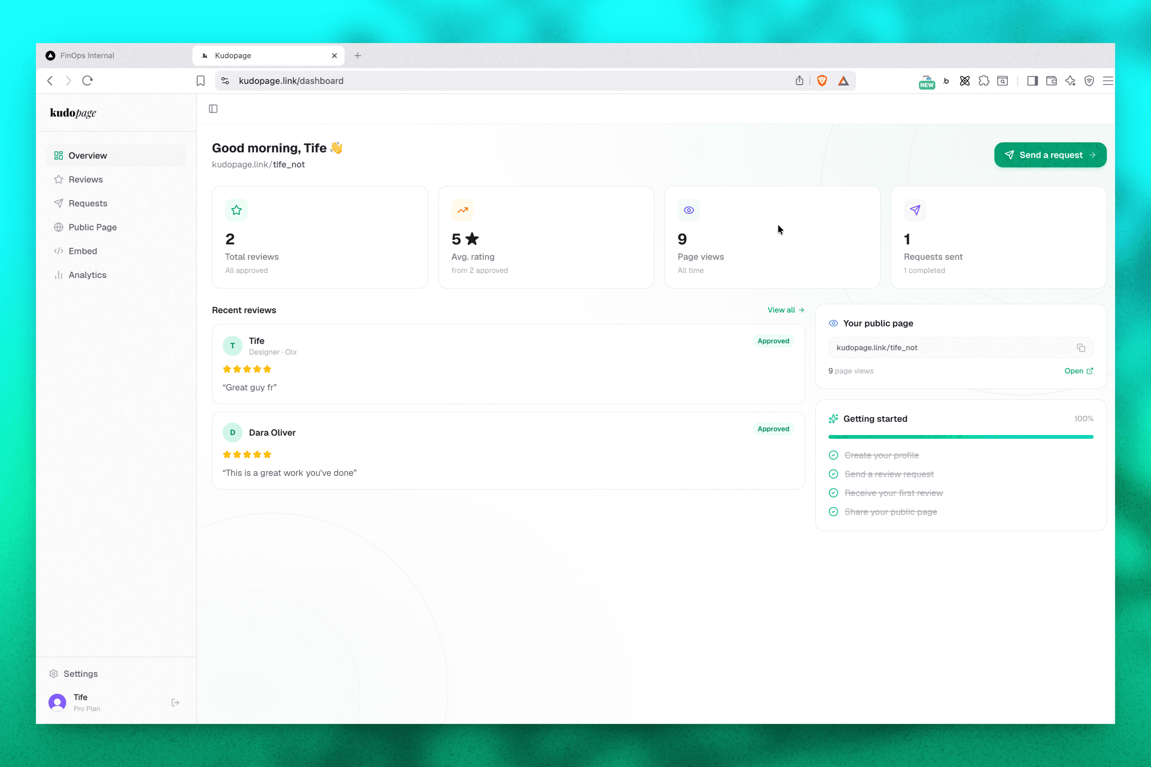Click the Total reviews card
The height and width of the screenshot is (767, 1151).
pos(320,237)
